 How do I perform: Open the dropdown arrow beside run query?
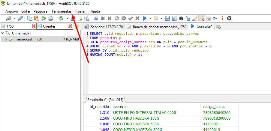150,18
